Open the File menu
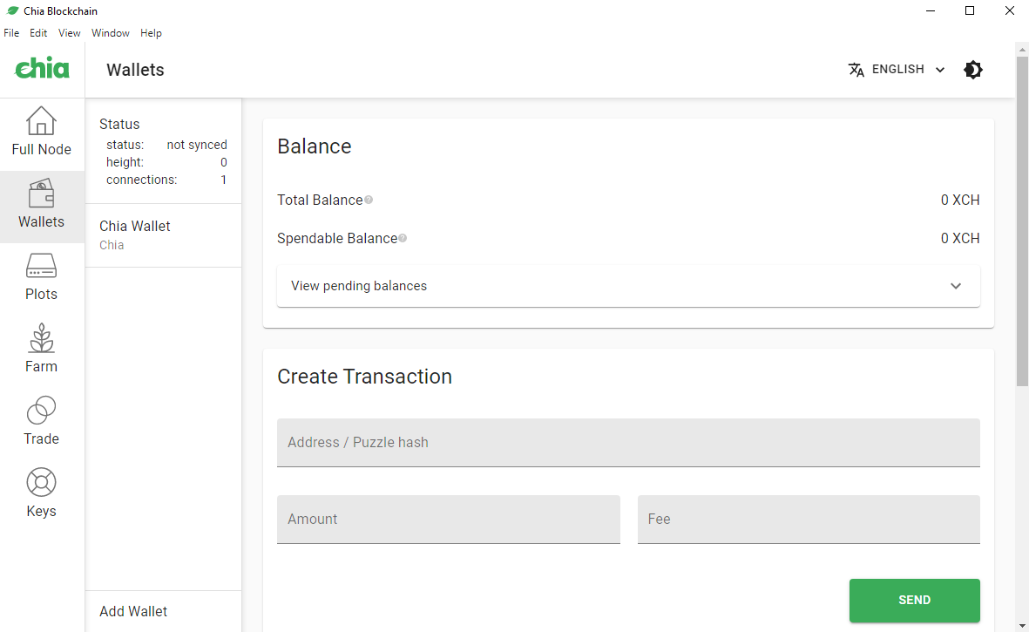Screen dimensions: 1029x632 click(11, 33)
